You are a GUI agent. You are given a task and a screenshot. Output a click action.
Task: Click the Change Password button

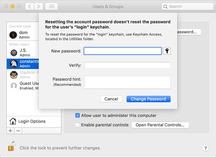click(x=148, y=99)
